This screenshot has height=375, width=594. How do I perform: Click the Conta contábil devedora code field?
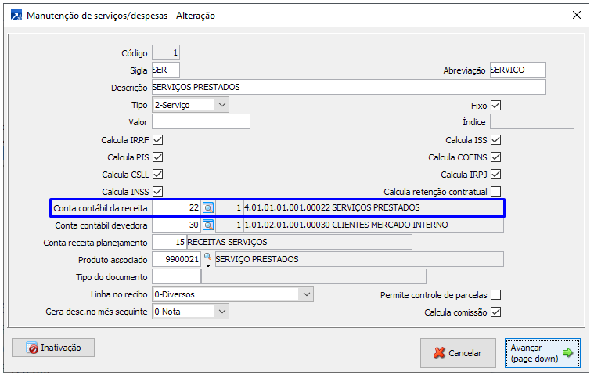(x=177, y=225)
